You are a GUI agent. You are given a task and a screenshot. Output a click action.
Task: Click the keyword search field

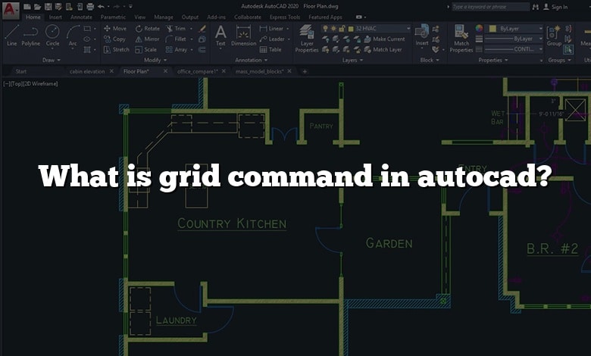tap(490, 7)
